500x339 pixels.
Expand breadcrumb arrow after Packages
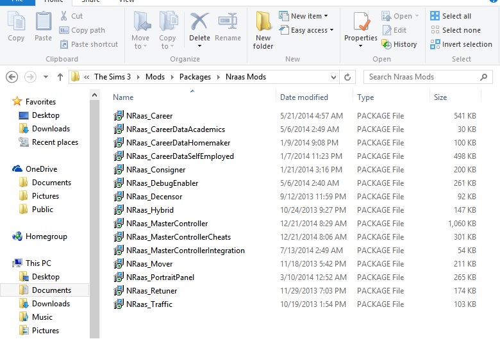[x=219, y=77]
